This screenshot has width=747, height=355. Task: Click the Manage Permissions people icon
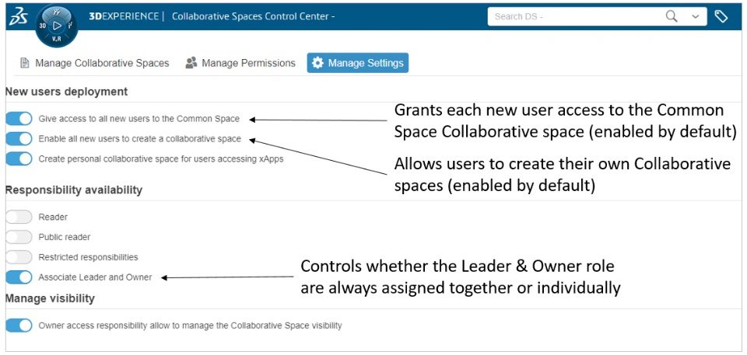(191, 63)
